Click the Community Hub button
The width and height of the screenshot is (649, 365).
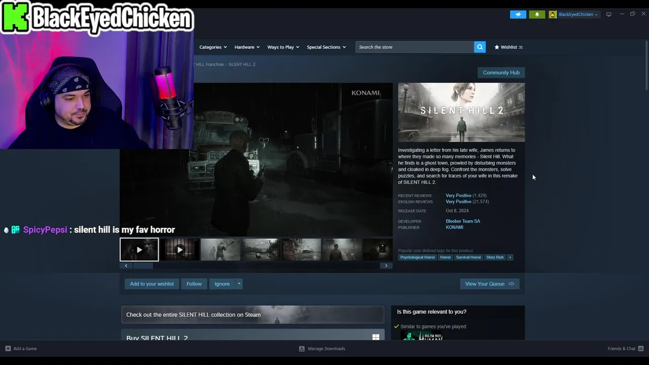501,72
